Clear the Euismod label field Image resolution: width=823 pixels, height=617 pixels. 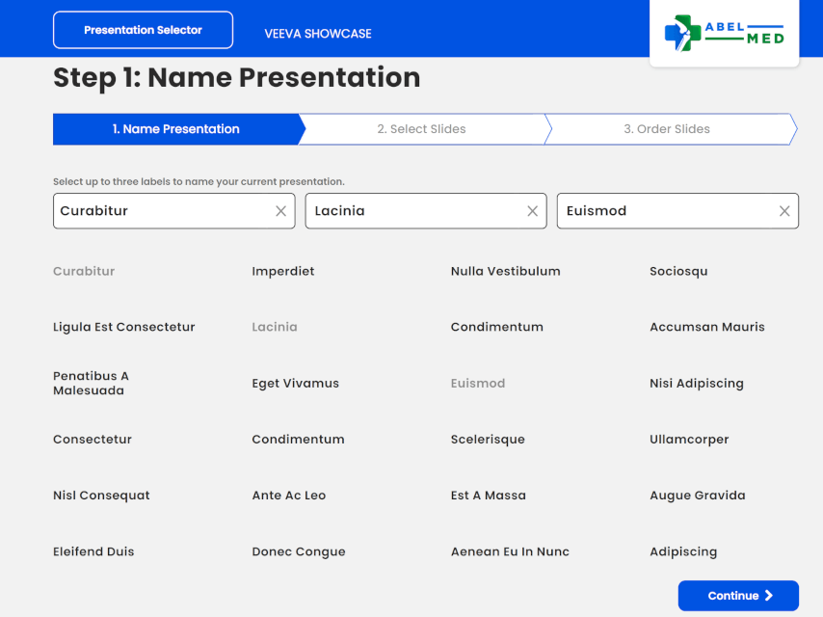(784, 211)
